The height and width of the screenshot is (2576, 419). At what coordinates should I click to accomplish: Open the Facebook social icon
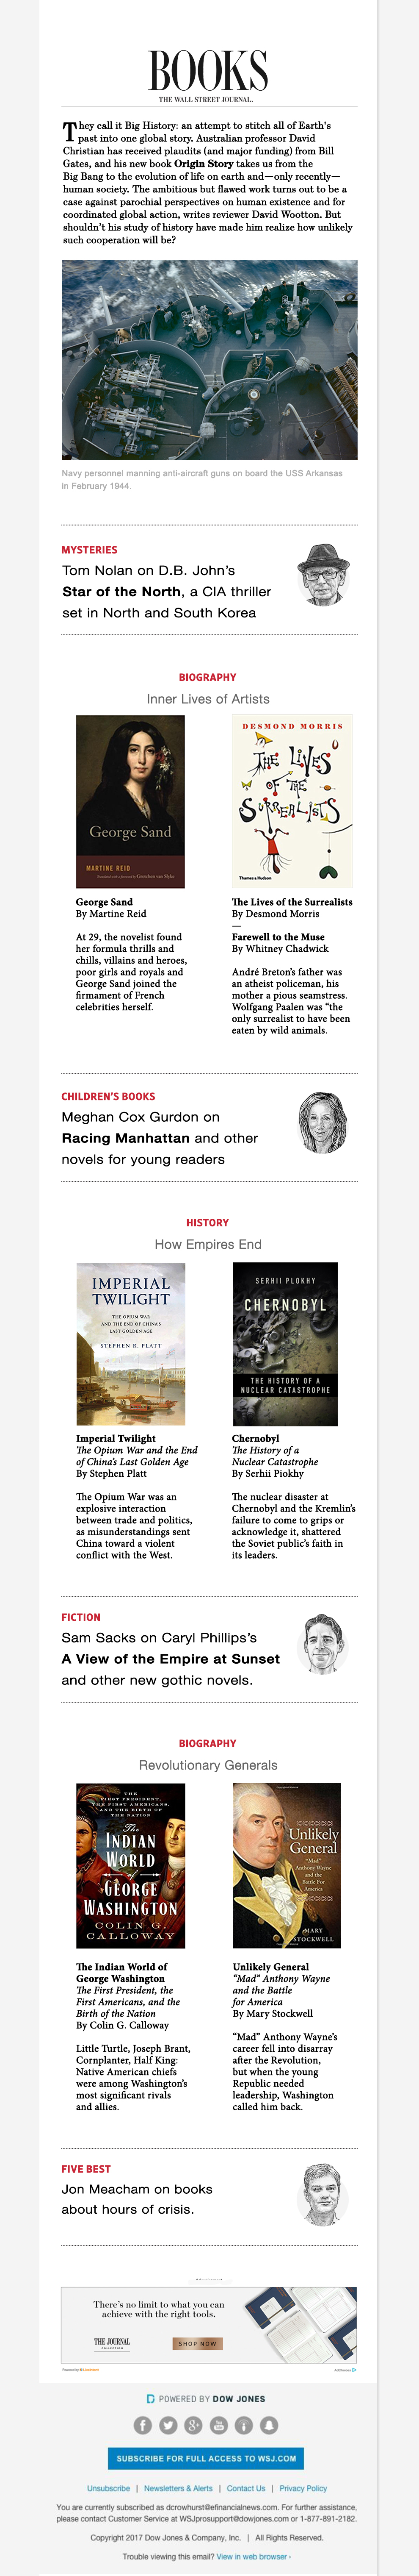(143, 2425)
